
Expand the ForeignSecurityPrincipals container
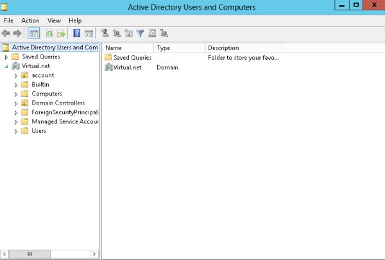point(16,113)
